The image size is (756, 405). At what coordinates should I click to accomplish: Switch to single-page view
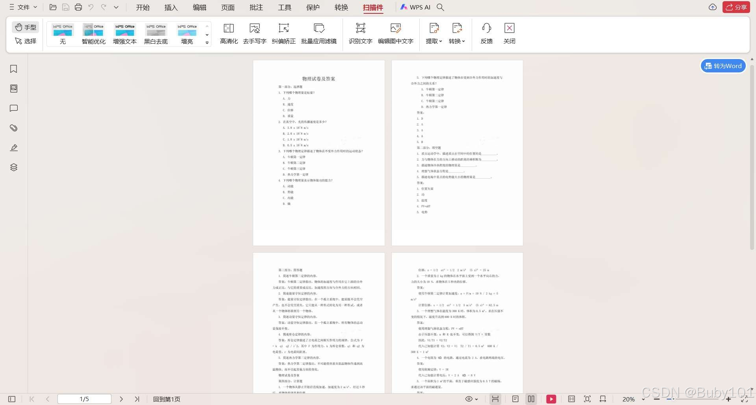(x=515, y=399)
